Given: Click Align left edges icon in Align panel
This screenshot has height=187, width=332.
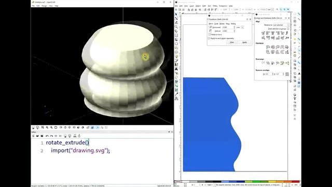Looking at the screenshot, I should pyautogui.click(x=268, y=33).
